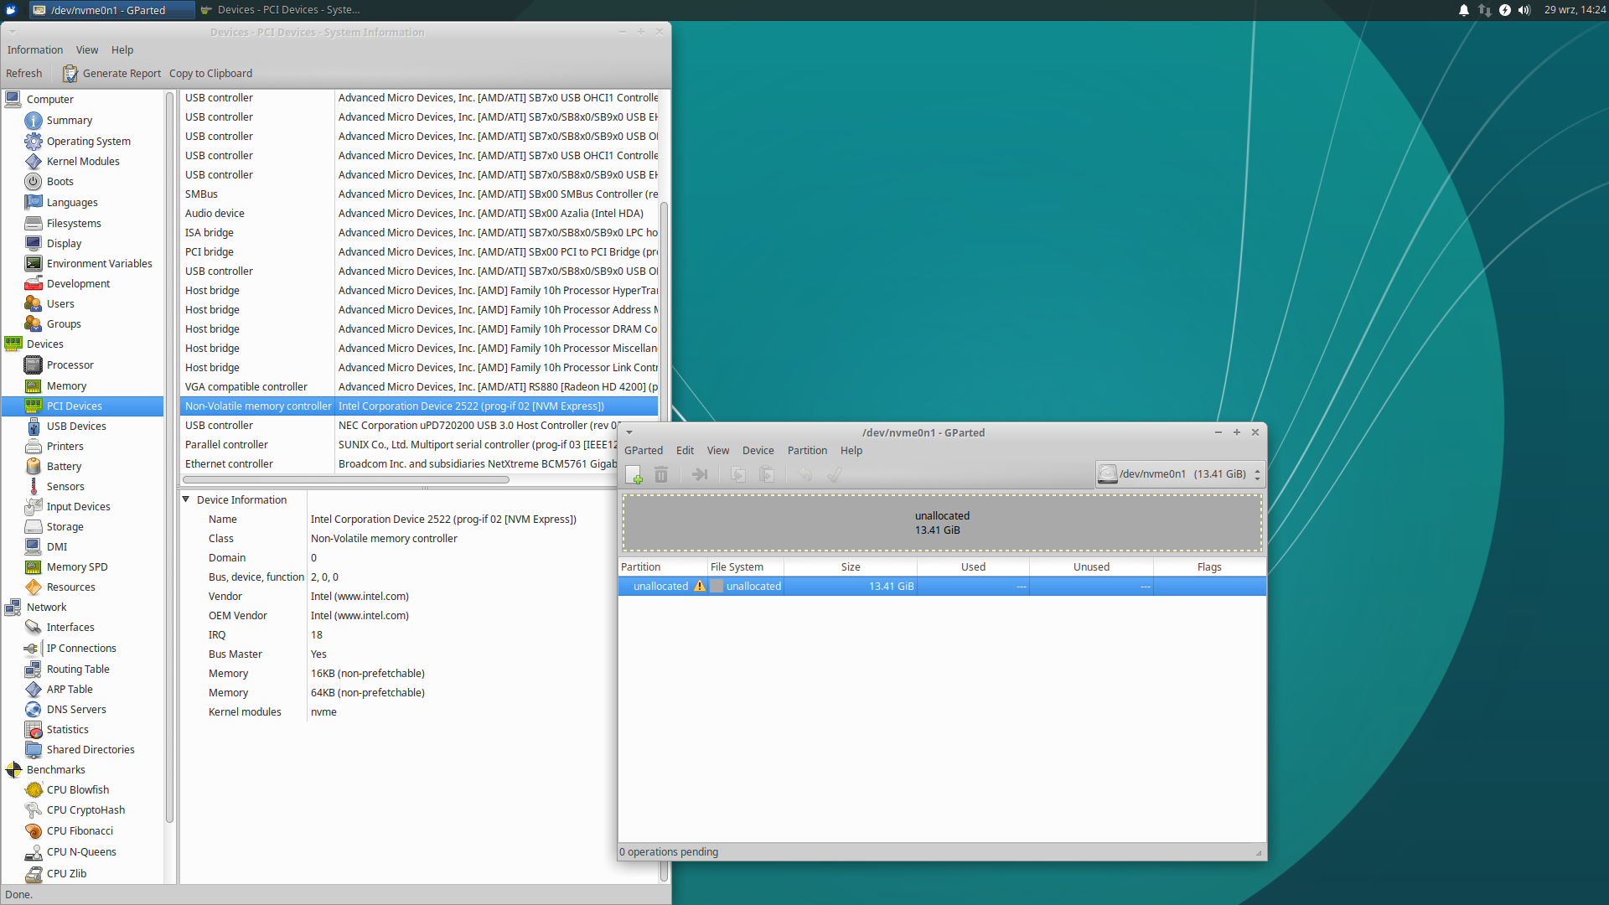This screenshot has width=1609, height=905.
Task: Open the Storage entry in sidebar
Action: [x=65, y=527]
